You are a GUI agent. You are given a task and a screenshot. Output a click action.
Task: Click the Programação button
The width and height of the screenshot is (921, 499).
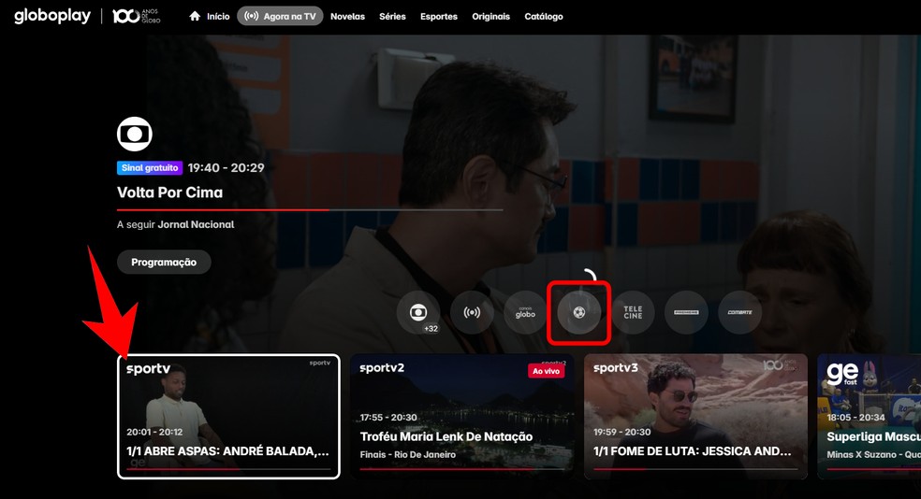tap(164, 262)
